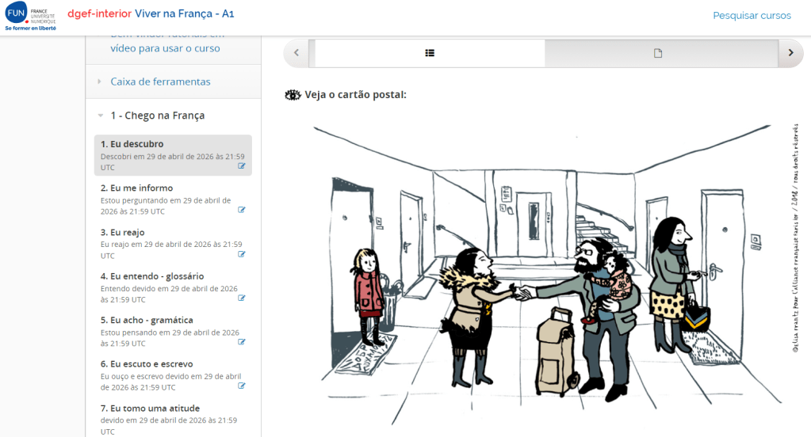
Task: Select lesson 2. Eu me informo
Action: pyautogui.click(x=173, y=199)
